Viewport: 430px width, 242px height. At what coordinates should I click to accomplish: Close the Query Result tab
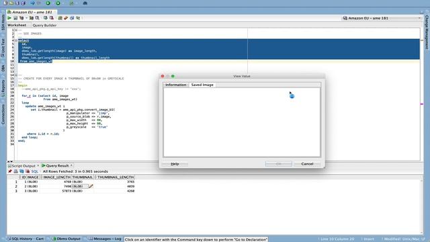pyautogui.click(x=71, y=165)
